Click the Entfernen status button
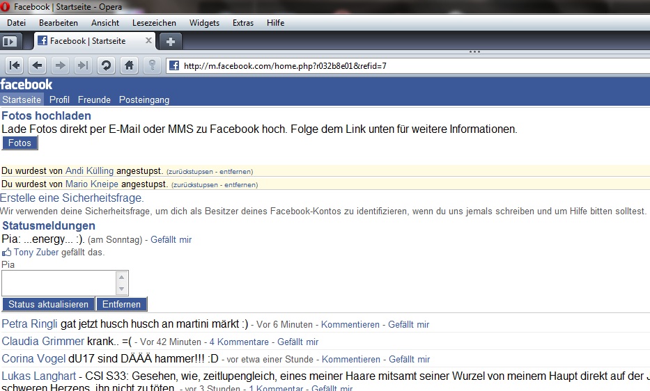Image resolution: width=650 pixels, height=391 pixels. pos(121,304)
